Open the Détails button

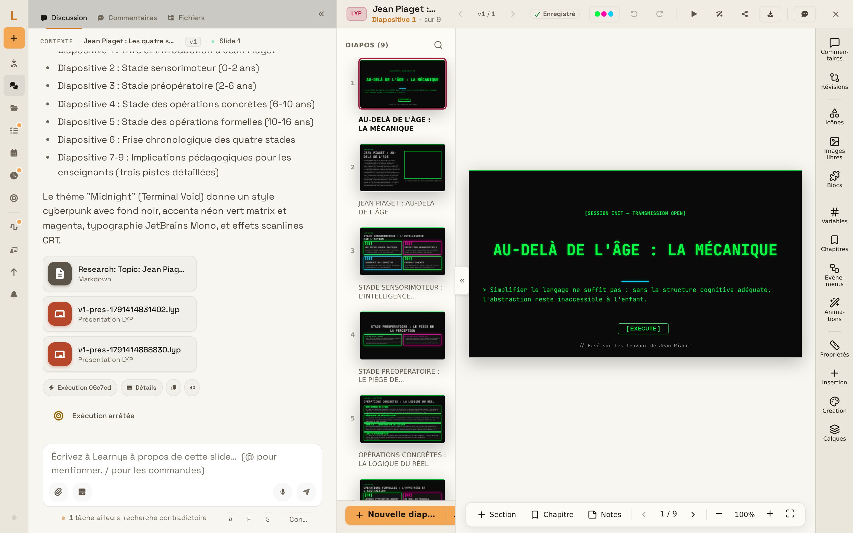[x=141, y=387]
